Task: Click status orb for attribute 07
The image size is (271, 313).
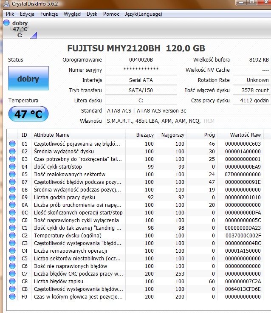Action: click(x=12, y=182)
